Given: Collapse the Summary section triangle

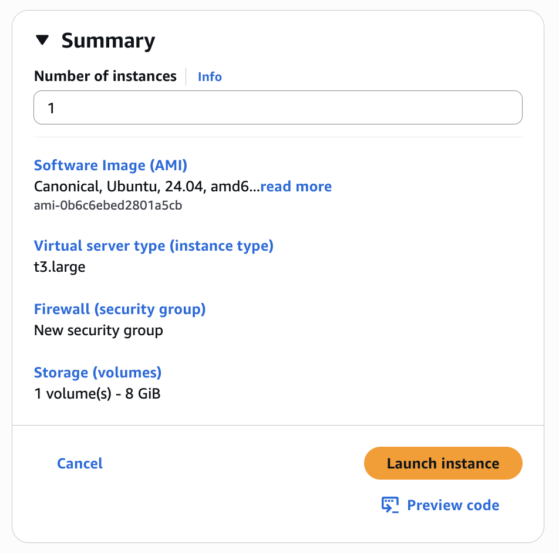Looking at the screenshot, I should click(42, 41).
